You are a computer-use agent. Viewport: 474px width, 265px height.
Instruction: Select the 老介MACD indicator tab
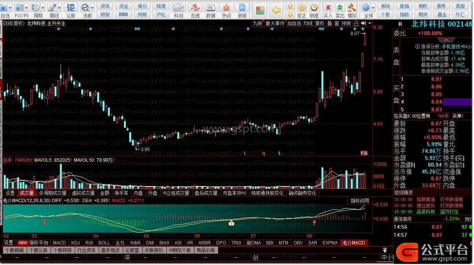(x=354, y=243)
